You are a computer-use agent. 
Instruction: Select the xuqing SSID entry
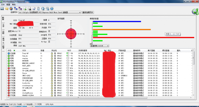(25, 58)
